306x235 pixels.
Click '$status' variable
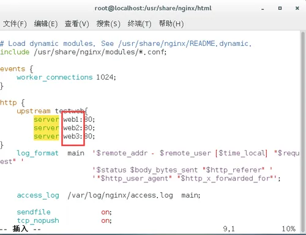pos(111,170)
